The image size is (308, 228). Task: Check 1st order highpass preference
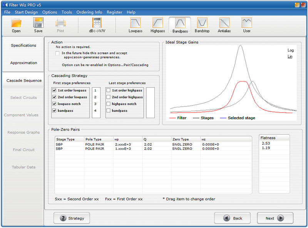coord(108,90)
